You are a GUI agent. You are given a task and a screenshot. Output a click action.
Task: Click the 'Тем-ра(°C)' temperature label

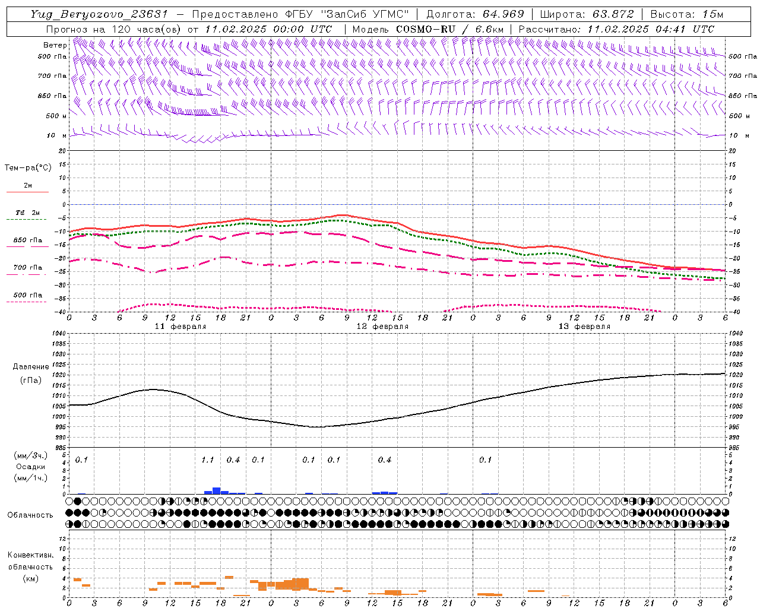pyautogui.click(x=28, y=167)
